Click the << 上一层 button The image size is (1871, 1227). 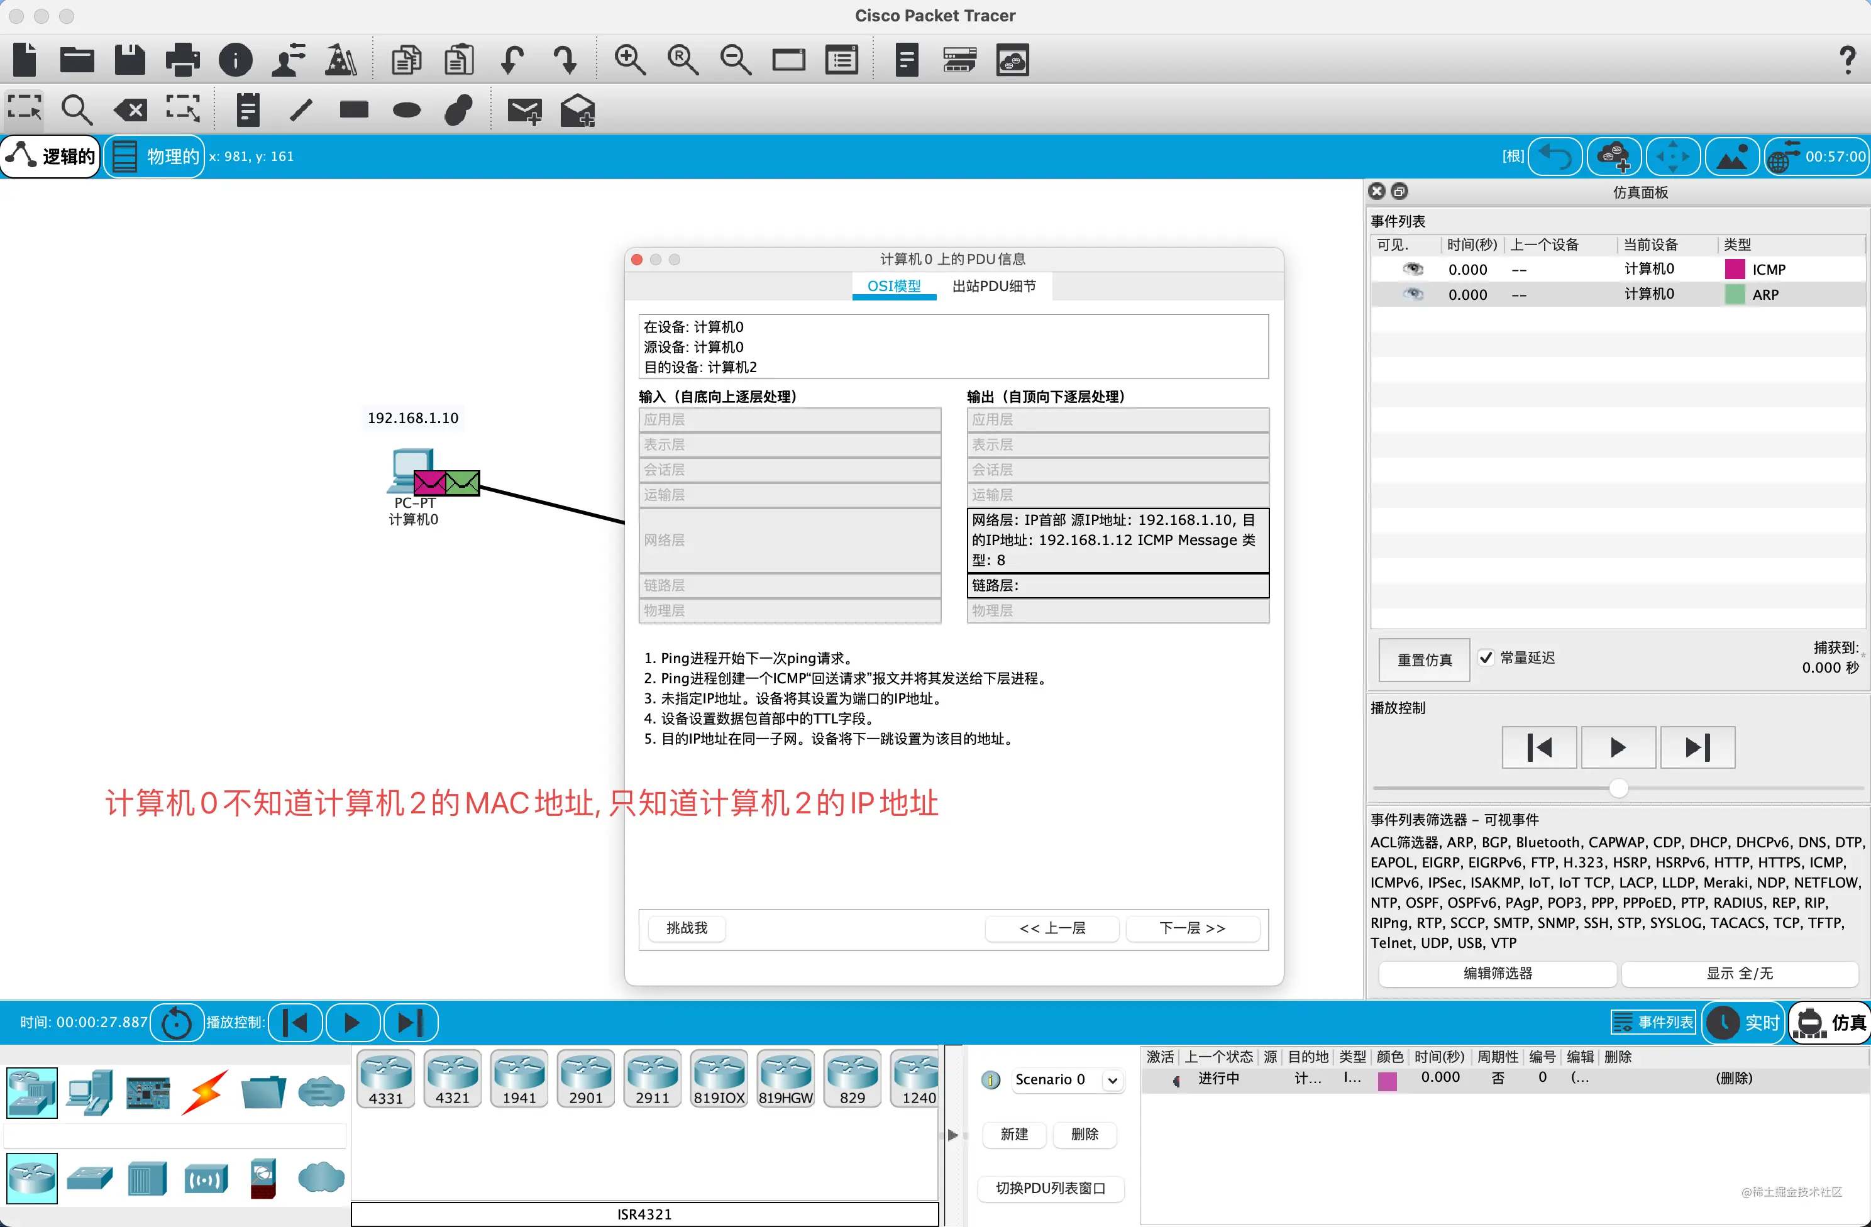(x=1052, y=928)
